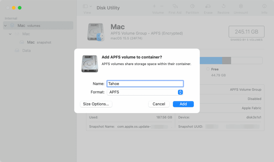
Task: Run First Aid from toolbar
Action: tap(175, 6)
